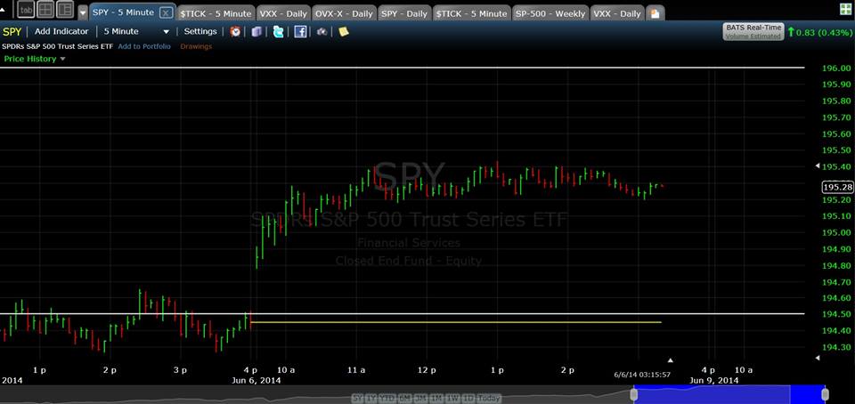This screenshot has height=404, width=855.
Task: Click the Jun 9, 2014 date label
Action: click(716, 380)
